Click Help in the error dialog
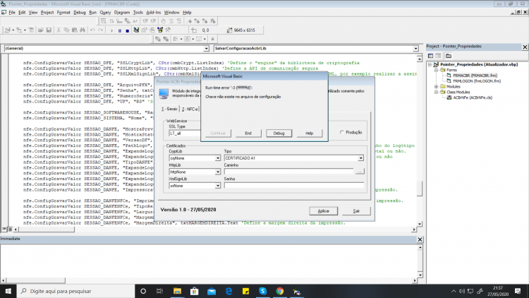The image size is (529, 298). [310, 133]
